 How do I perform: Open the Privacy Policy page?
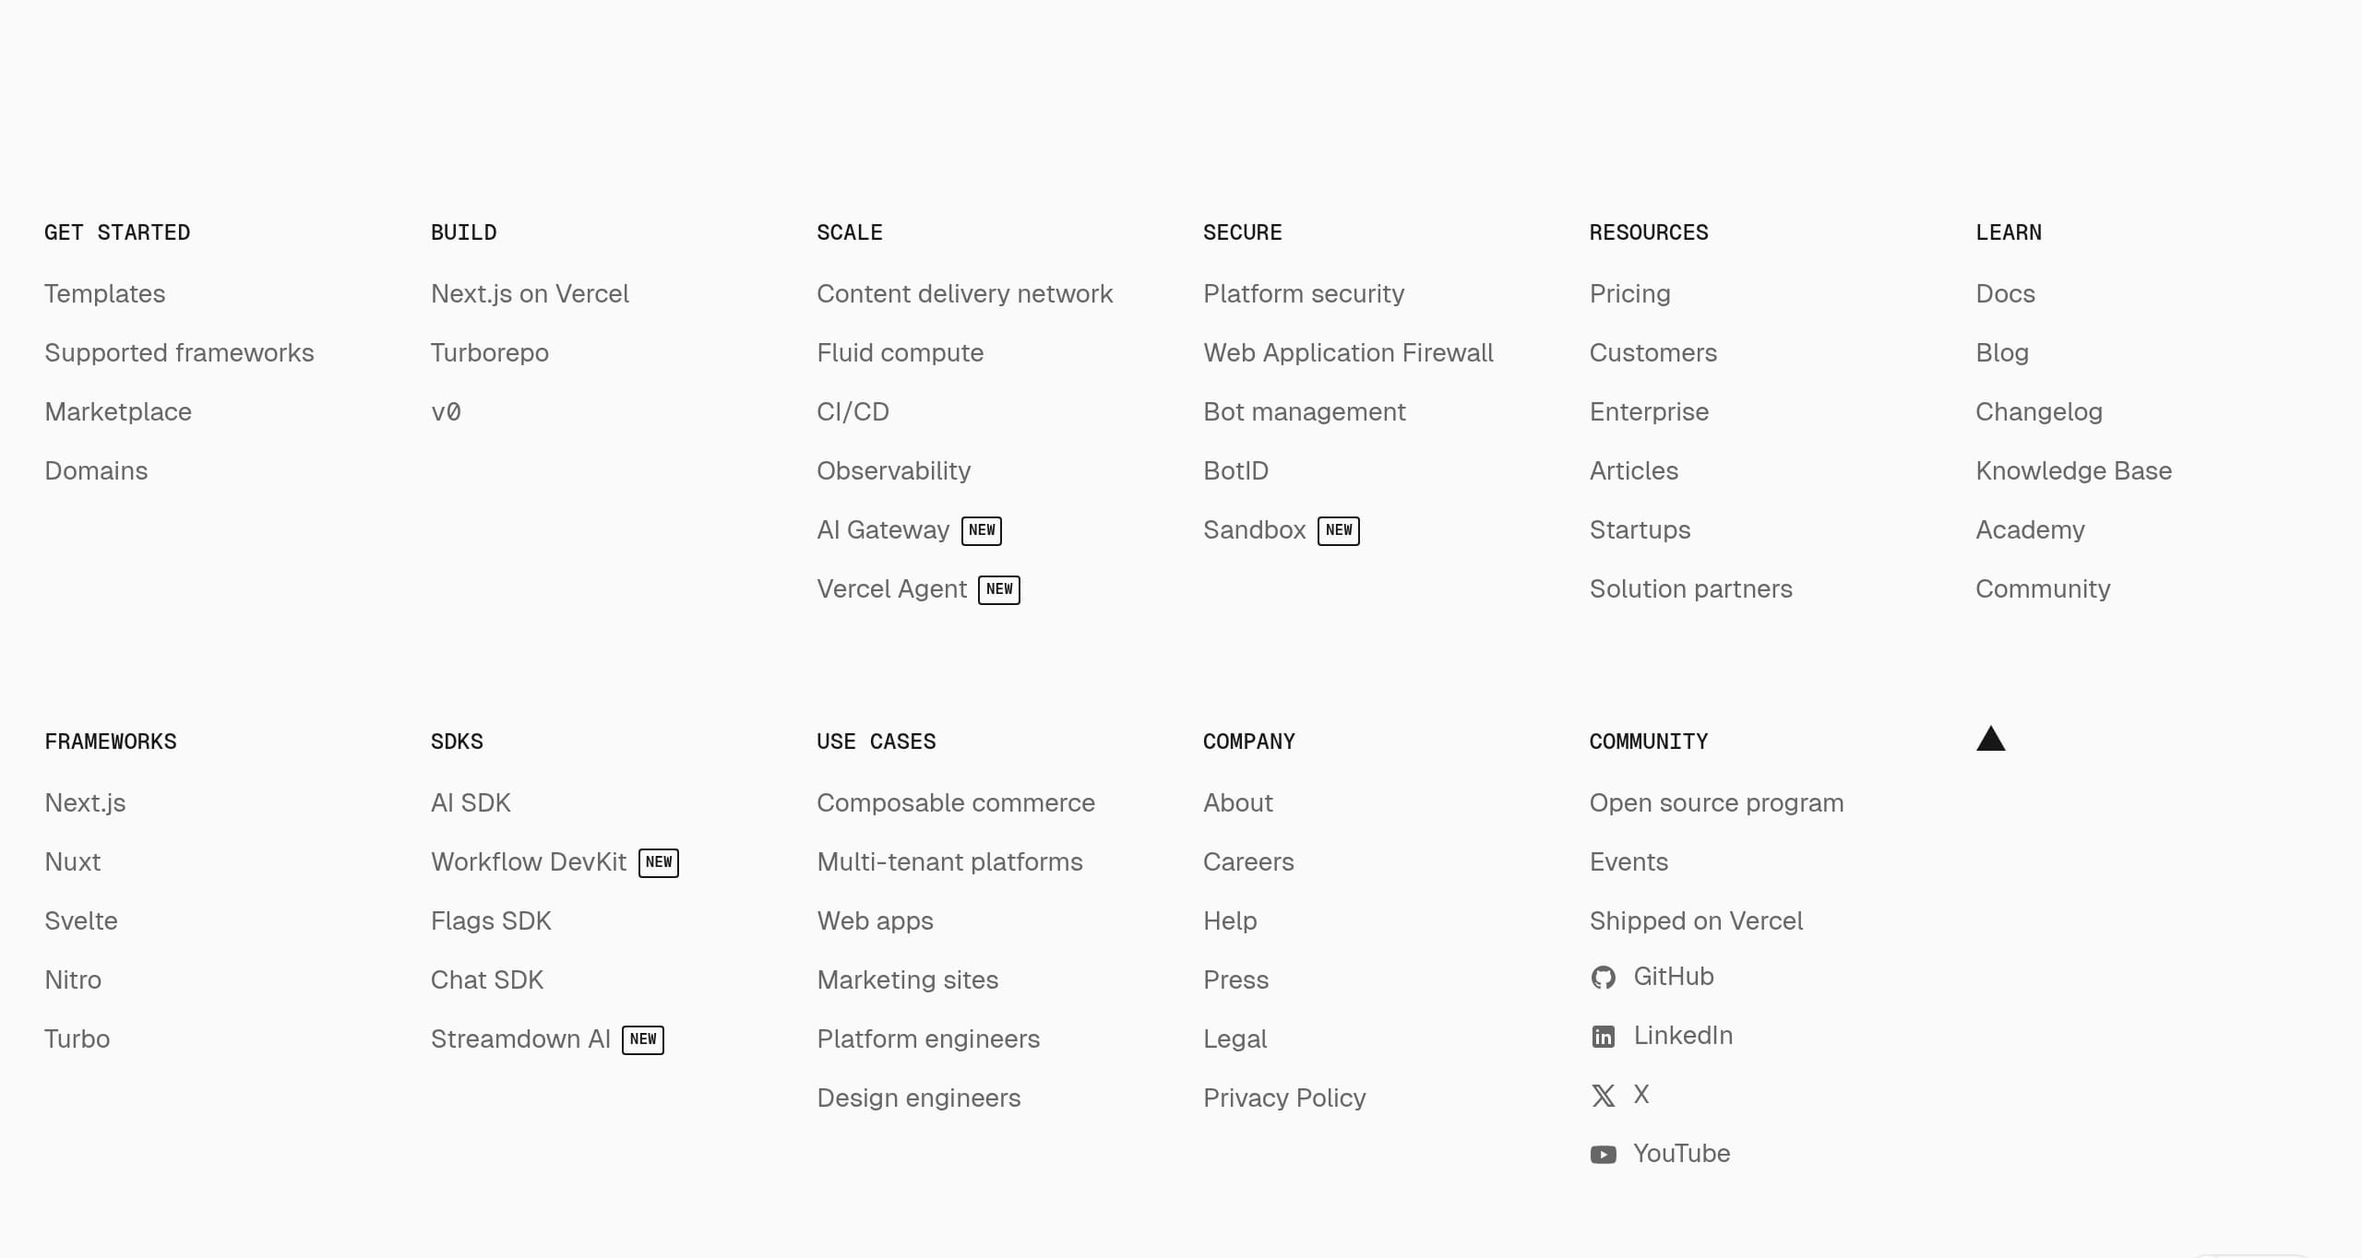coord(1284,1098)
